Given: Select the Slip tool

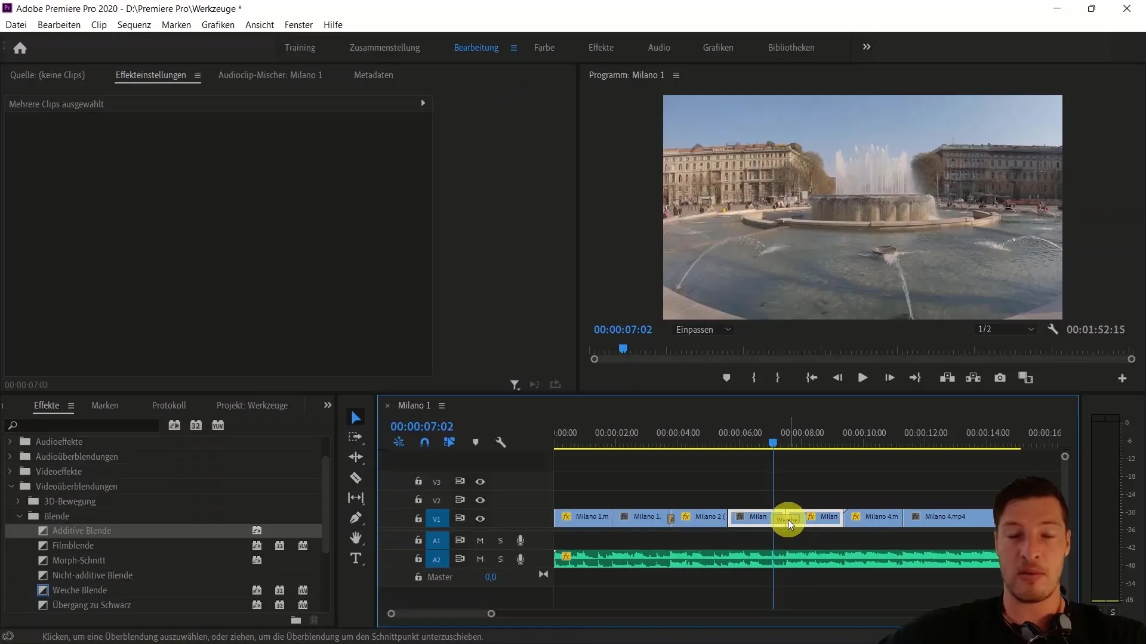Looking at the screenshot, I should coord(356,498).
